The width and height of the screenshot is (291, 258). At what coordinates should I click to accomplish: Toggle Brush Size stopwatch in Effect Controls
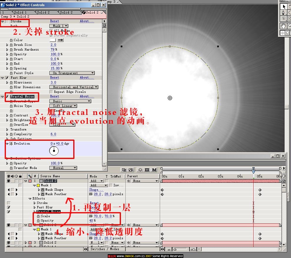click(x=11, y=45)
